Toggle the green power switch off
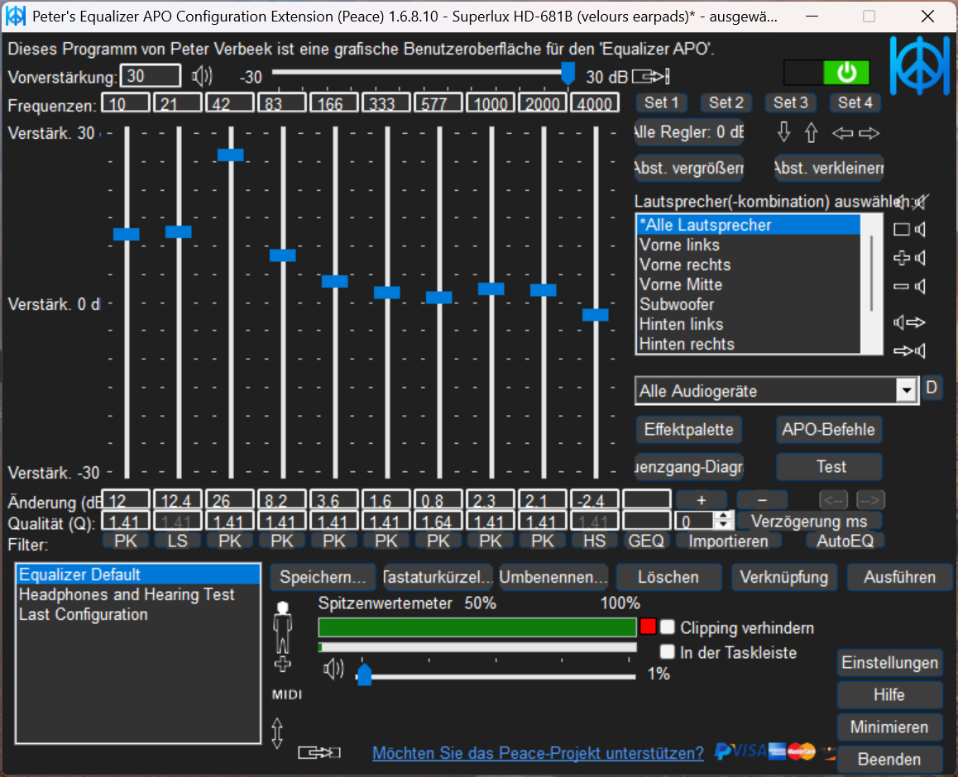The image size is (958, 777). click(845, 73)
